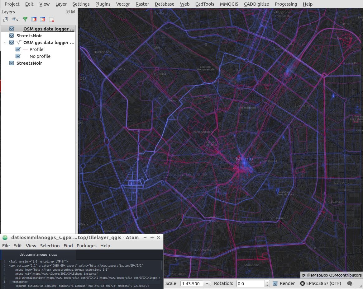Open the MMQGIS menu
The image size is (363, 289).
[229, 4]
